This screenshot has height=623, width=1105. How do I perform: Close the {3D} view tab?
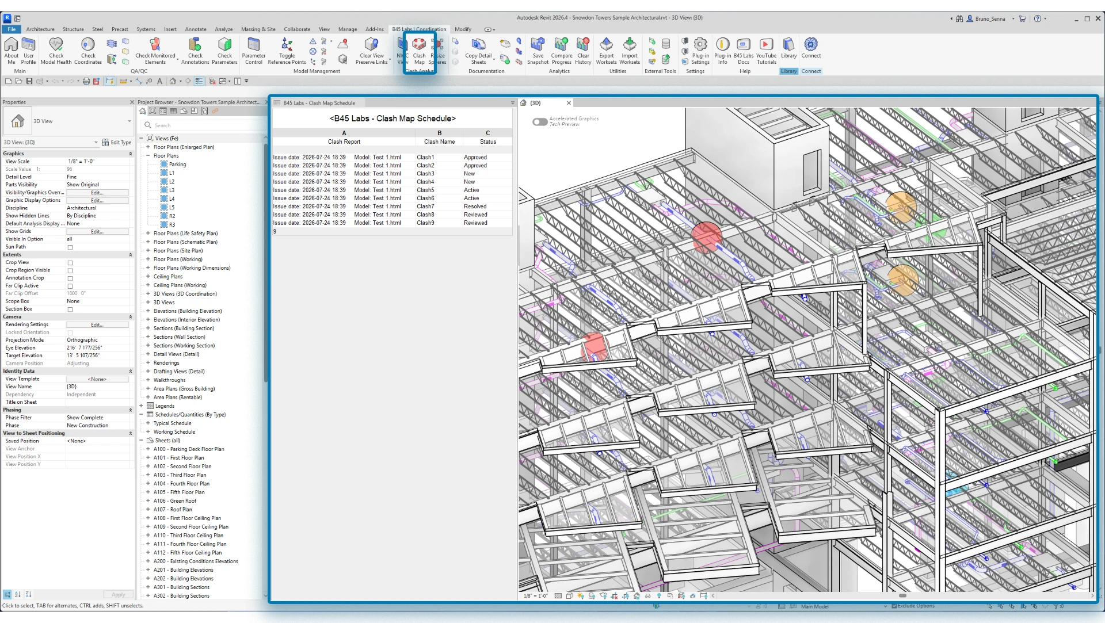(x=569, y=103)
